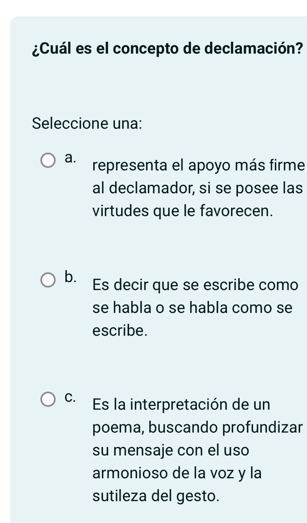Select the radio button for option a

48,160
